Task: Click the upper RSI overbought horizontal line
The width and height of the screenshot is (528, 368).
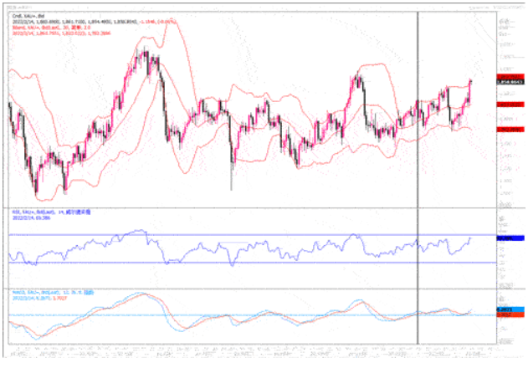Action: 251,235
